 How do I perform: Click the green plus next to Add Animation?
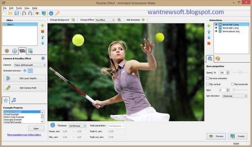point(143,20)
